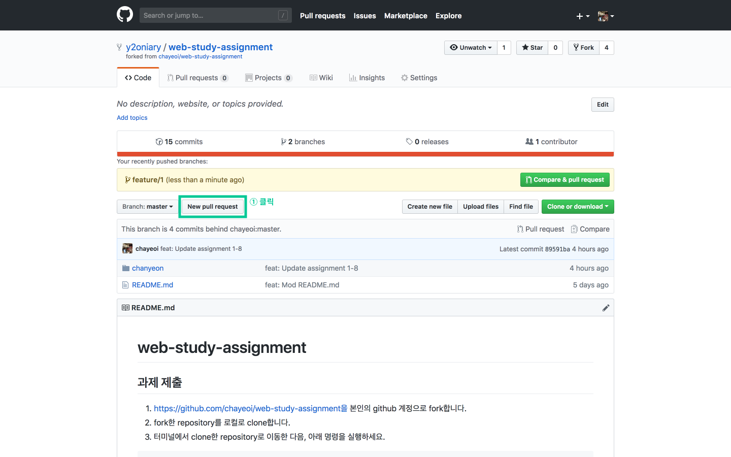Switch to the Wiki tab
The width and height of the screenshot is (731, 457).
pos(321,78)
